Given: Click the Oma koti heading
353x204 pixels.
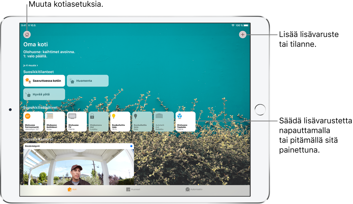Looking at the screenshot, I should tap(35, 44).
